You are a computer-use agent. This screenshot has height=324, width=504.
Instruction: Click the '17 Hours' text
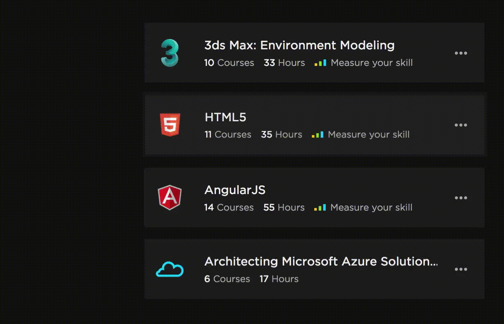[279, 279]
